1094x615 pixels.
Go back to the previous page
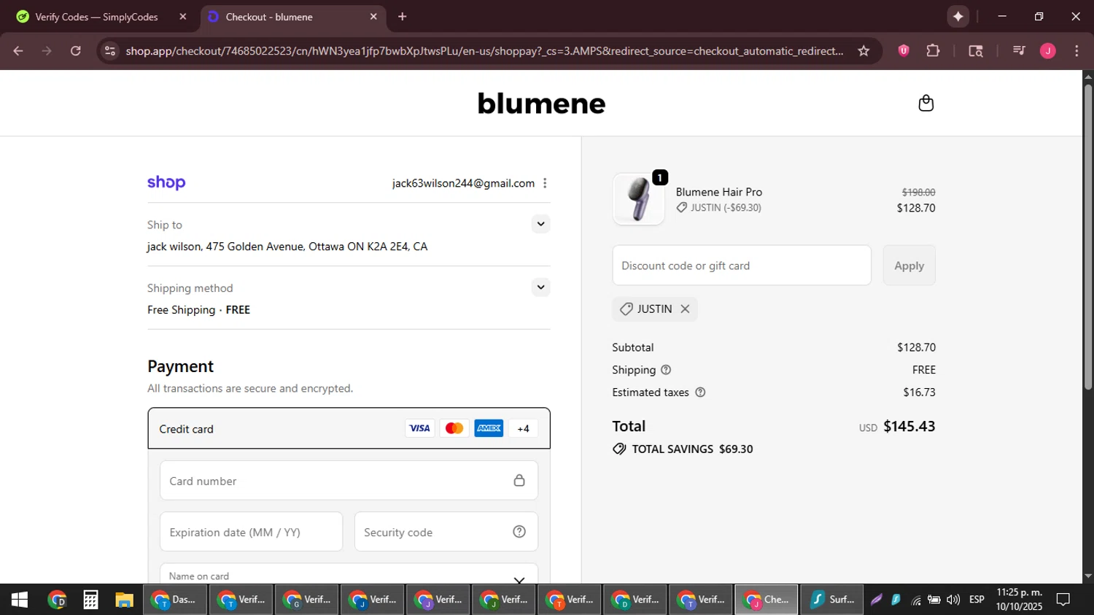[18, 50]
